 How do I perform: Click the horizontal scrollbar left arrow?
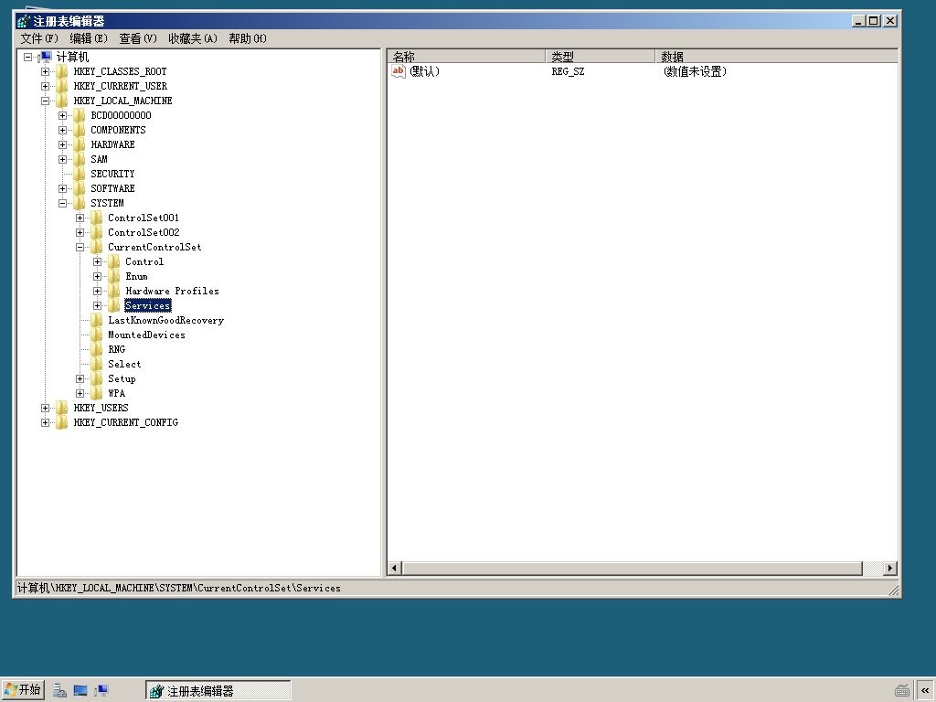click(x=395, y=569)
